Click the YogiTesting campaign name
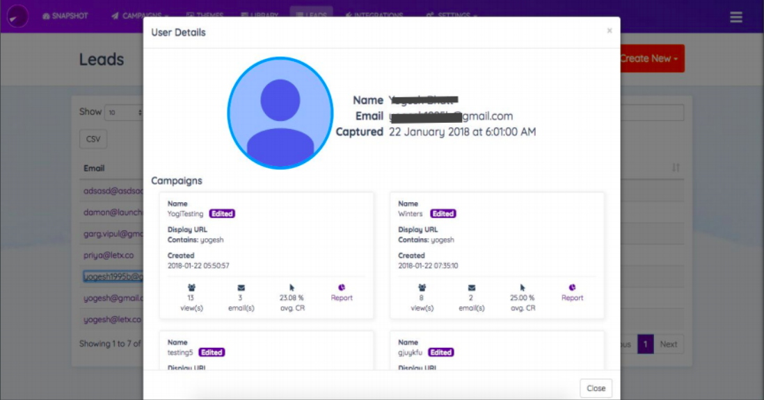The image size is (764, 400). point(185,214)
